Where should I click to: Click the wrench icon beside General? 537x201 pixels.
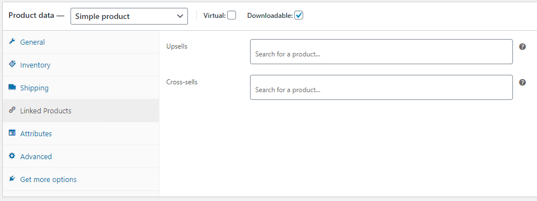[12, 41]
